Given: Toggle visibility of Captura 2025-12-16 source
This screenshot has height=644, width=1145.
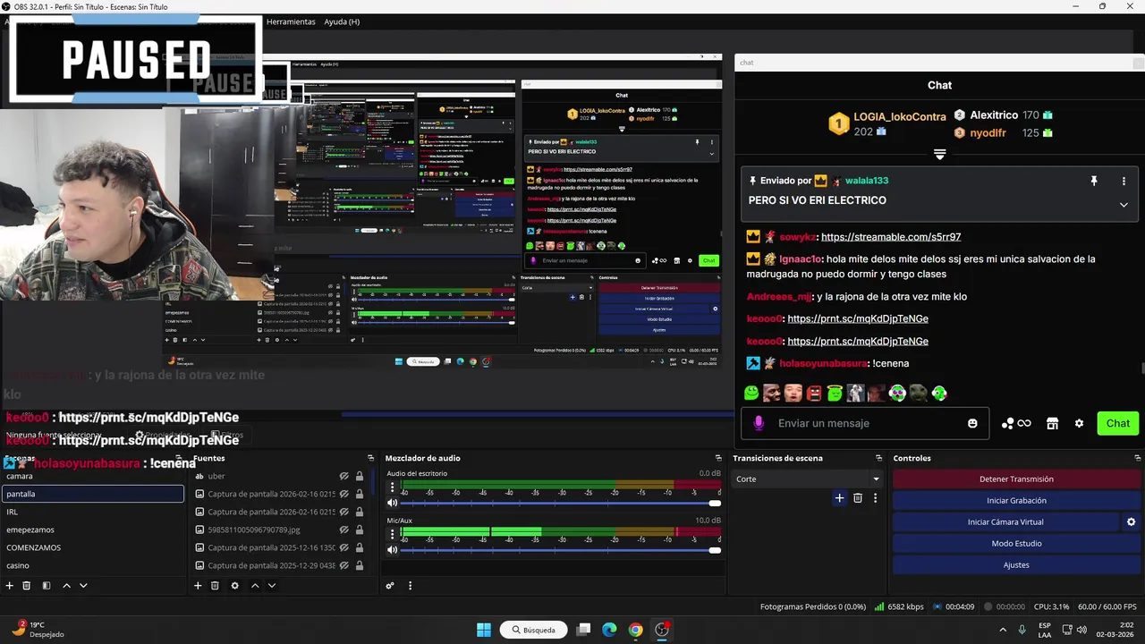Looking at the screenshot, I should [x=343, y=547].
